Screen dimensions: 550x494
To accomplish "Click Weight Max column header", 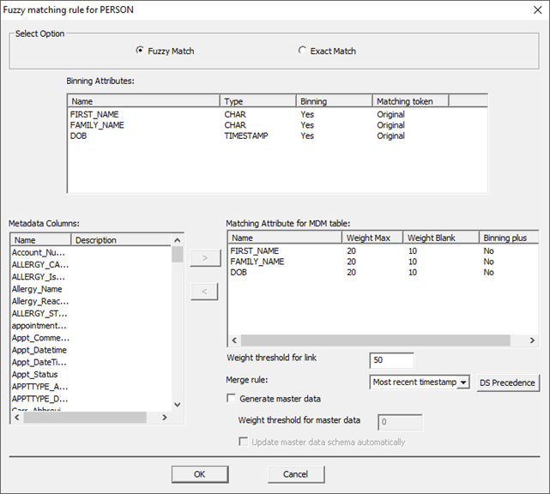I will (x=372, y=238).
